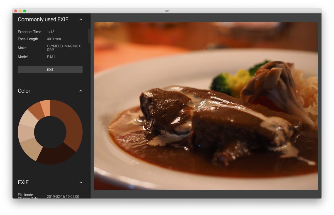Screen dimensions: 334x215
Task: Collapse the Color section chevron
Action: [81, 91]
